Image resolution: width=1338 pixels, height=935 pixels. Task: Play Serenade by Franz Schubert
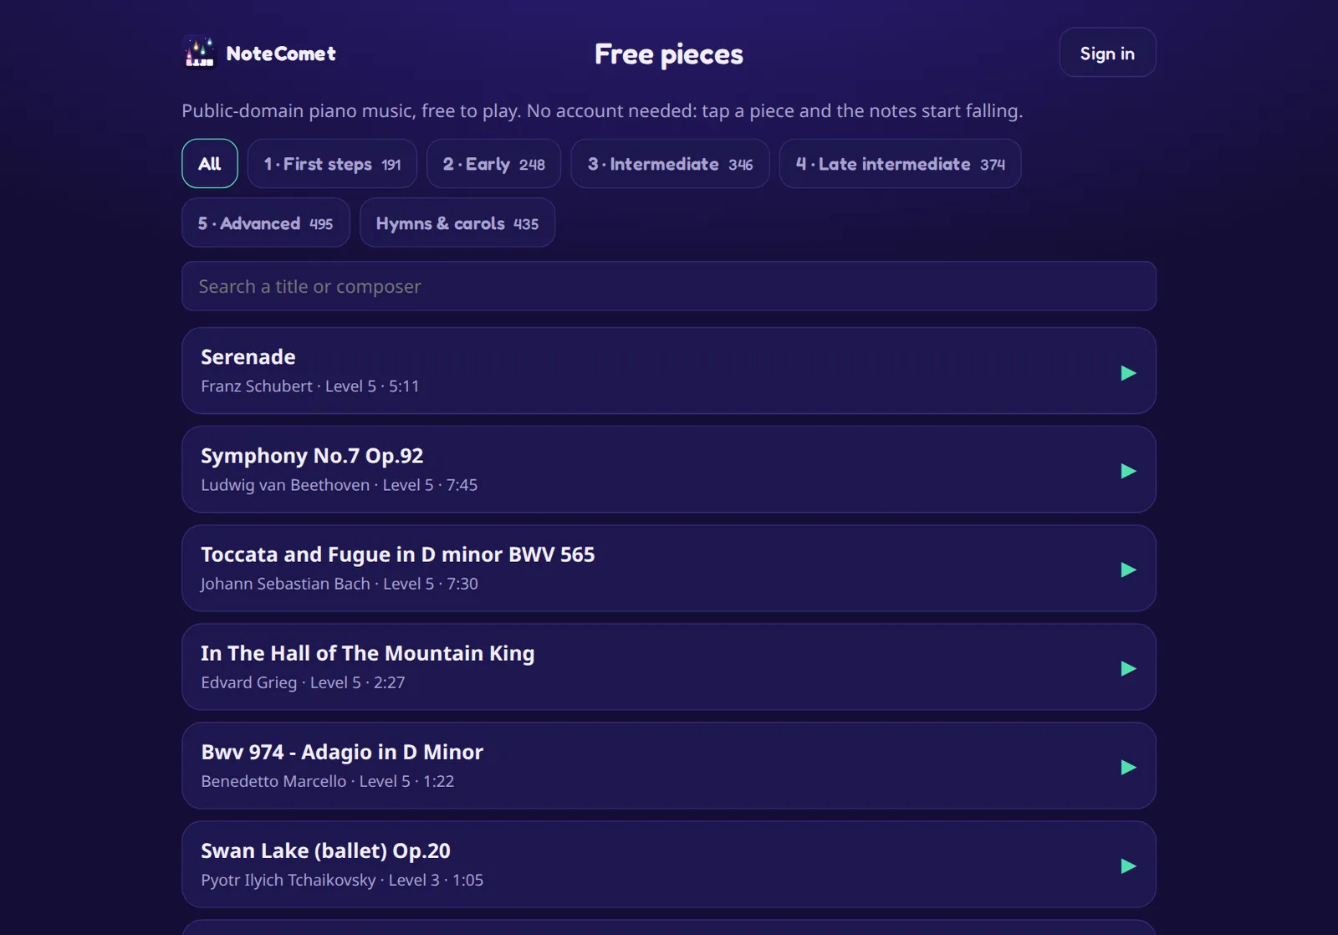(1128, 373)
